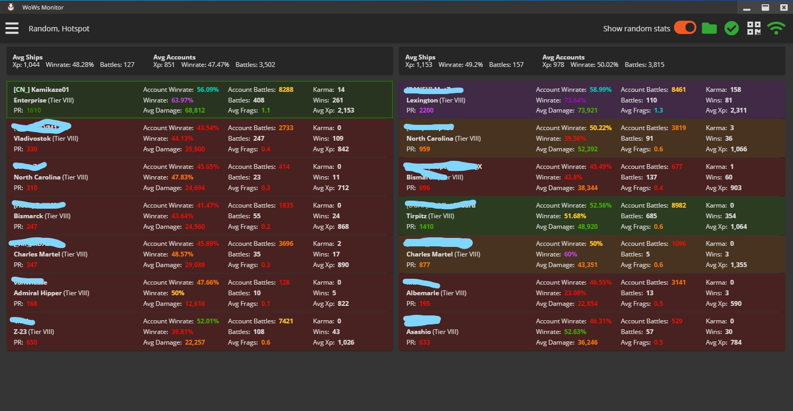Open the QR code icon
This screenshot has width=793, height=411.
coord(754,29)
